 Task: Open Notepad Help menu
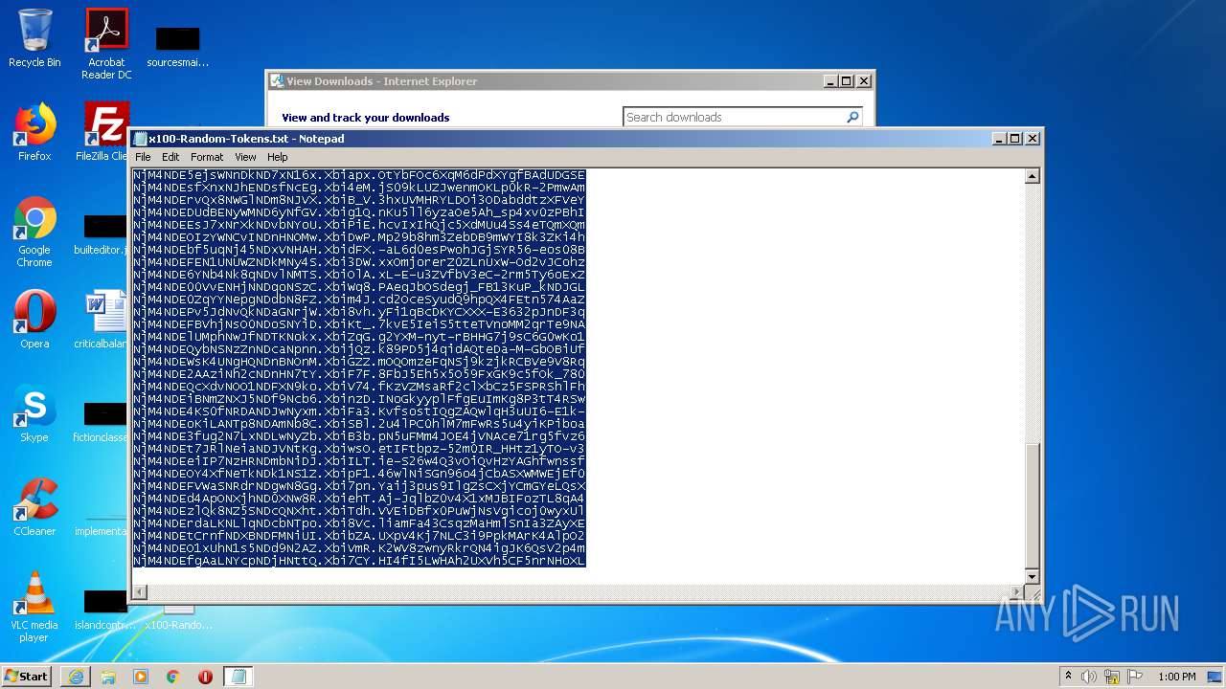point(277,157)
